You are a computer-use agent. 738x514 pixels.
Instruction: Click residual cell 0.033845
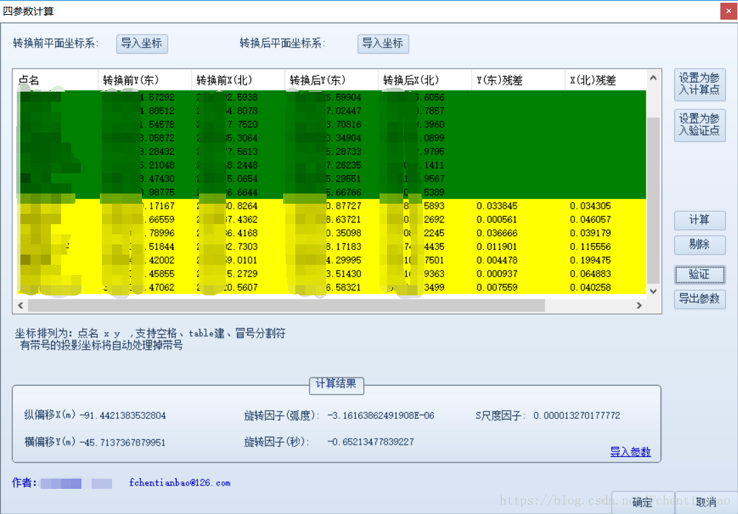497,206
